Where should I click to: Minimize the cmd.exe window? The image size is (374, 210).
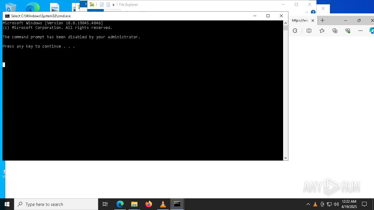(x=255, y=16)
